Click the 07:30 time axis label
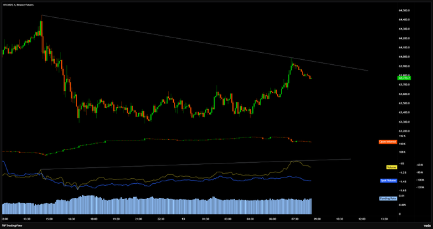Screen dimensions: 433x229 pyautogui.click(x=295, y=219)
